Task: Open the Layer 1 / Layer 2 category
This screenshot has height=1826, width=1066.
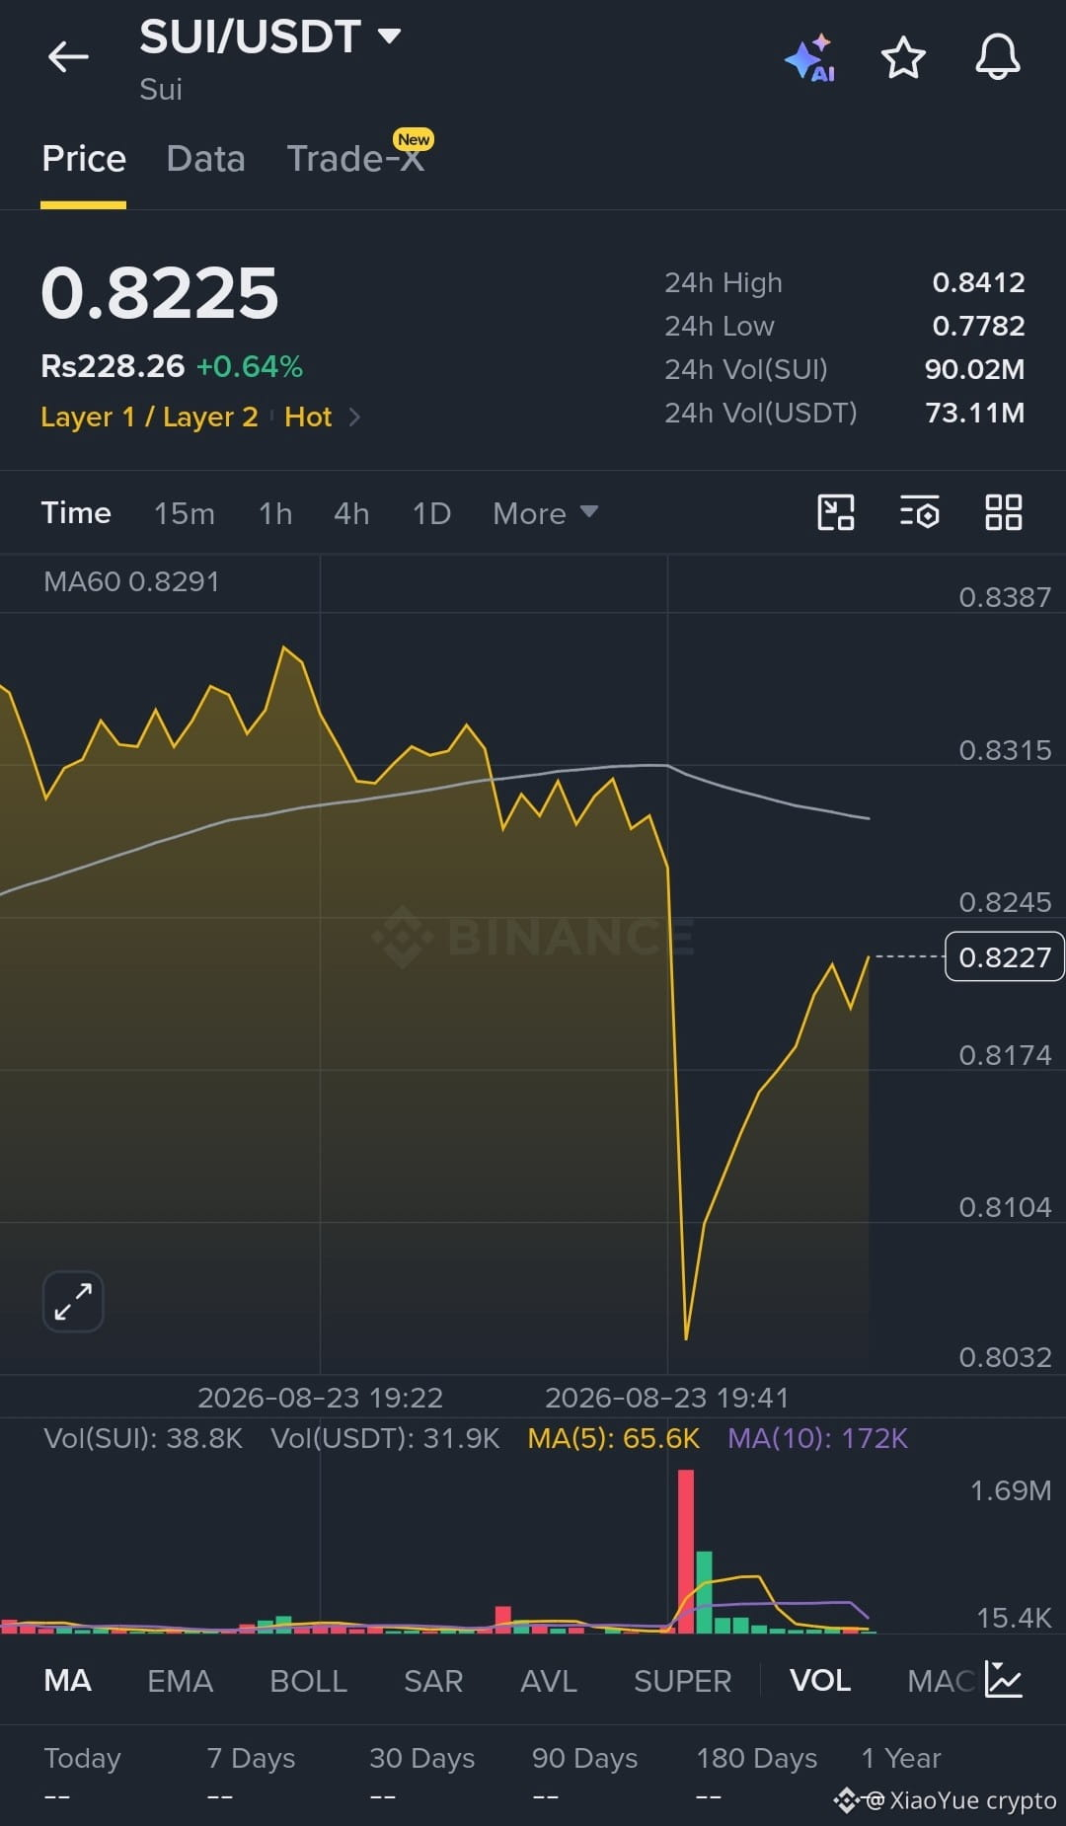Action: tap(149, 418)
